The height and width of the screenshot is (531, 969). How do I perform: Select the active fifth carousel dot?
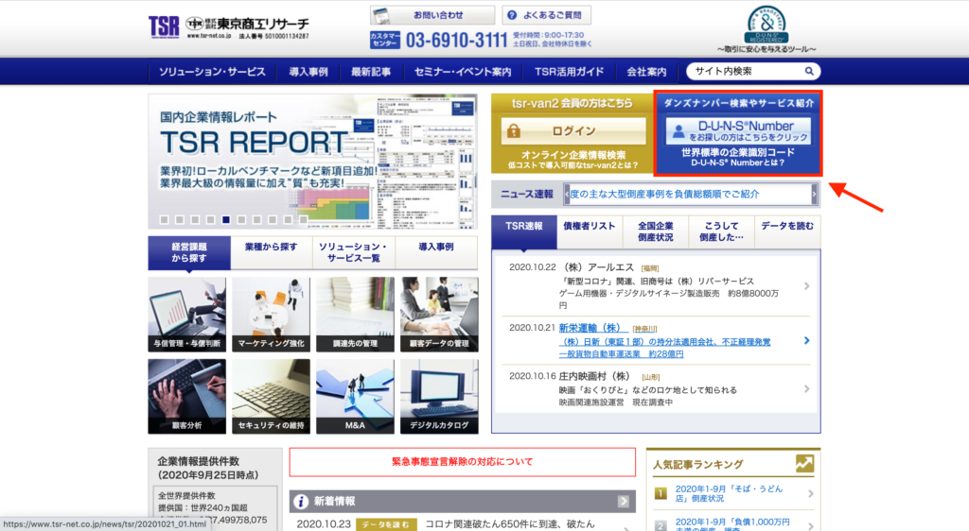pos(226,219)
